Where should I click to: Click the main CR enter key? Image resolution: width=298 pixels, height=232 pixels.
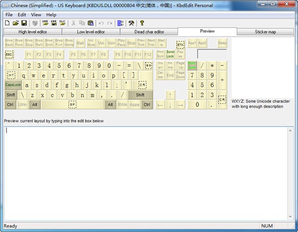point(143,85)
